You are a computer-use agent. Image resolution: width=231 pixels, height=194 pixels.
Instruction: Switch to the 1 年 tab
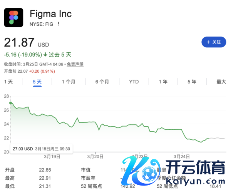(x=163, y=82)
